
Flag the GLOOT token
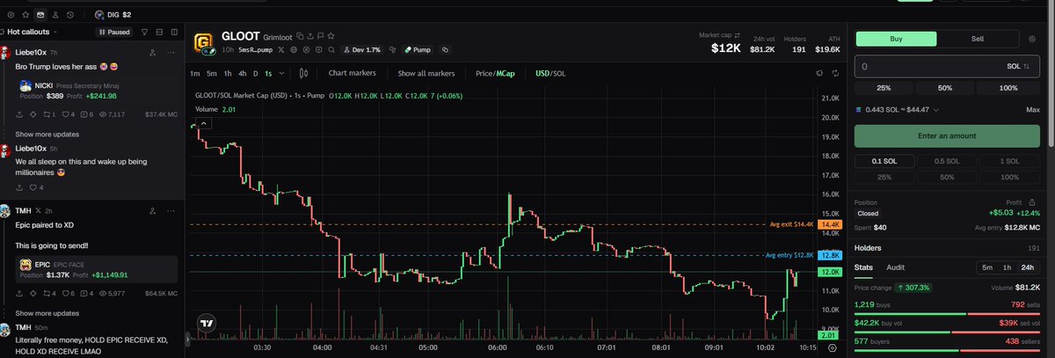pyautogui.click(x=319, y=37)
